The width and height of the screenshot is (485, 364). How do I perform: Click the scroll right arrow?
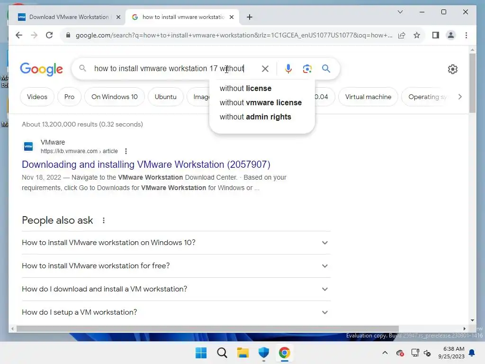(x=464, y=329)
